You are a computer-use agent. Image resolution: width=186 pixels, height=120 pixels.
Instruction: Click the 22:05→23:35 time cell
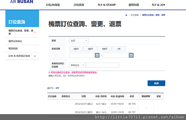point(117,112)
